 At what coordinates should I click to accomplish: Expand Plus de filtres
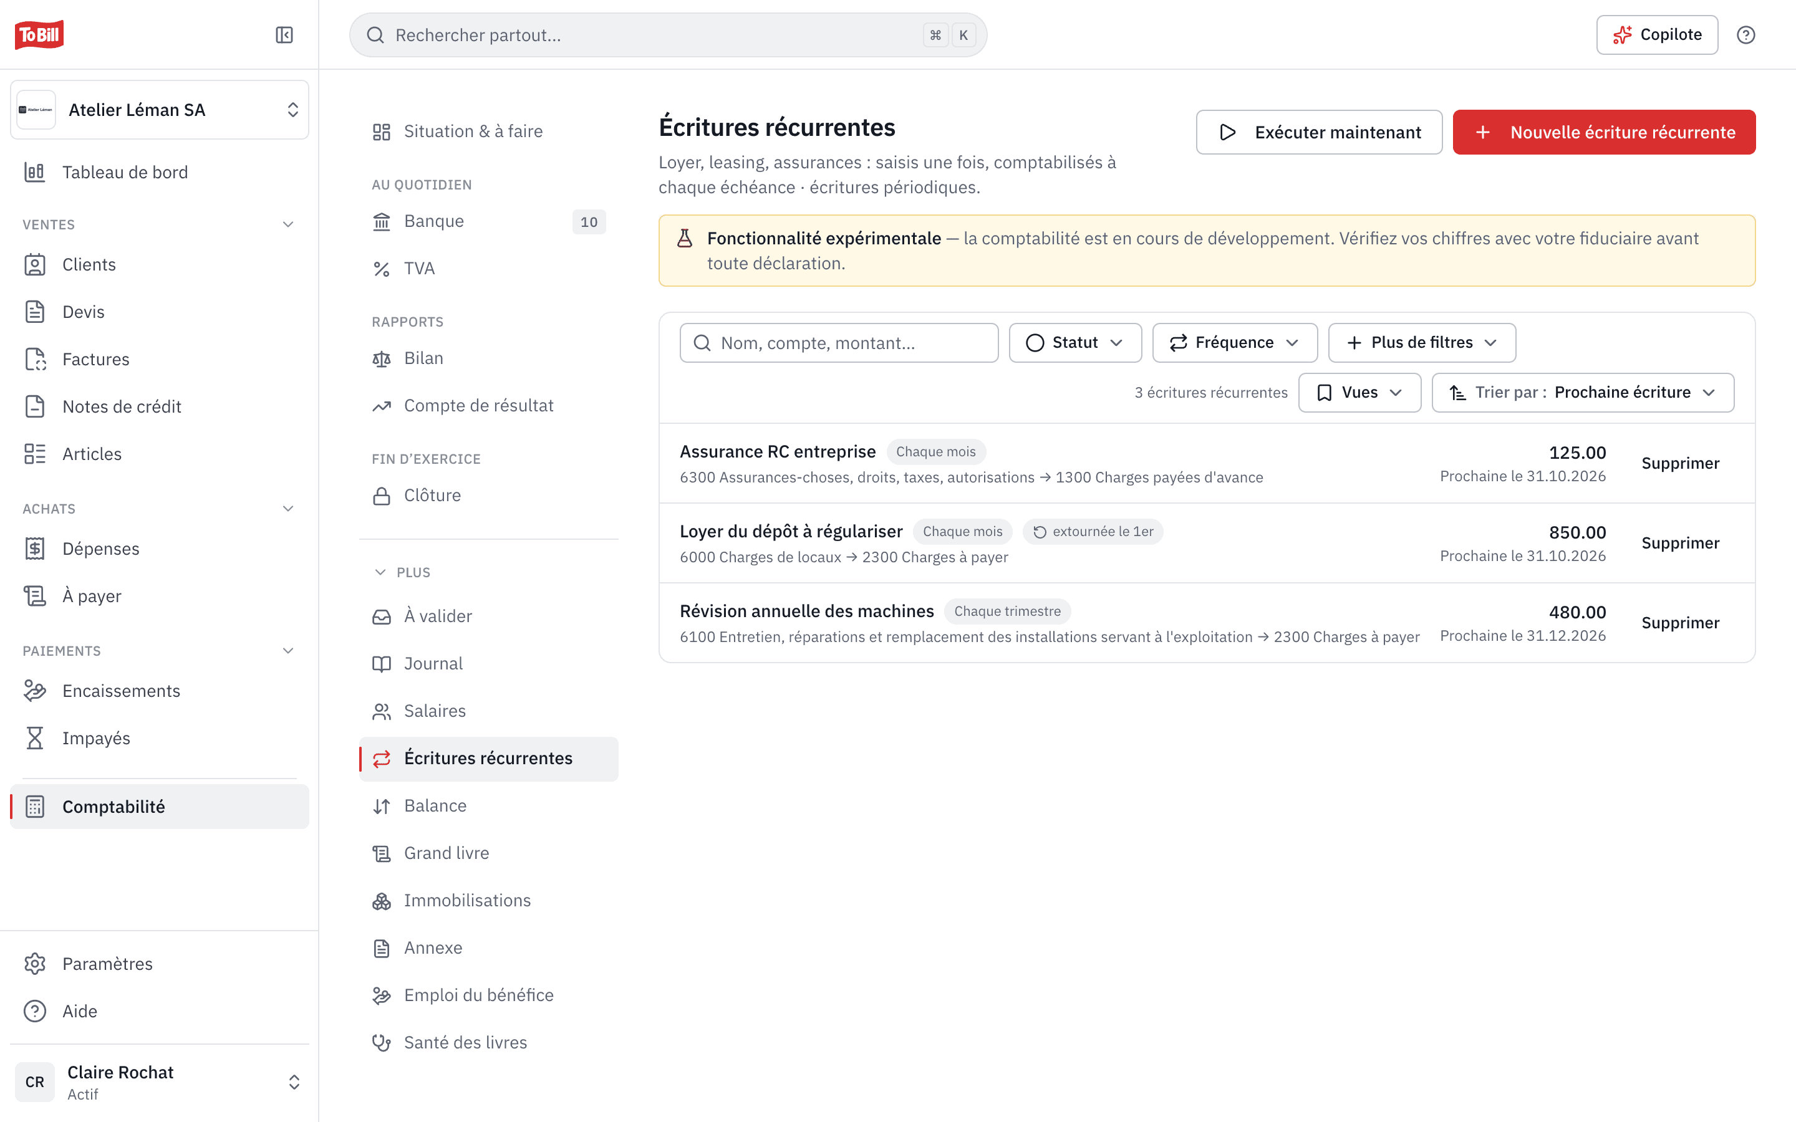[x=1421, y=343]
